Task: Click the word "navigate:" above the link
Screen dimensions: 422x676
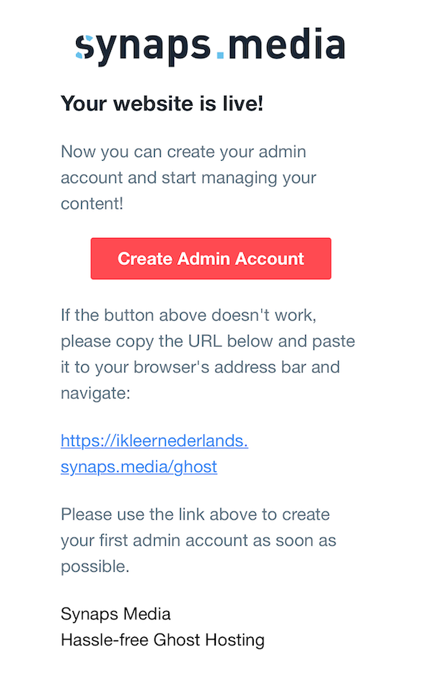Action: (95, 393)
